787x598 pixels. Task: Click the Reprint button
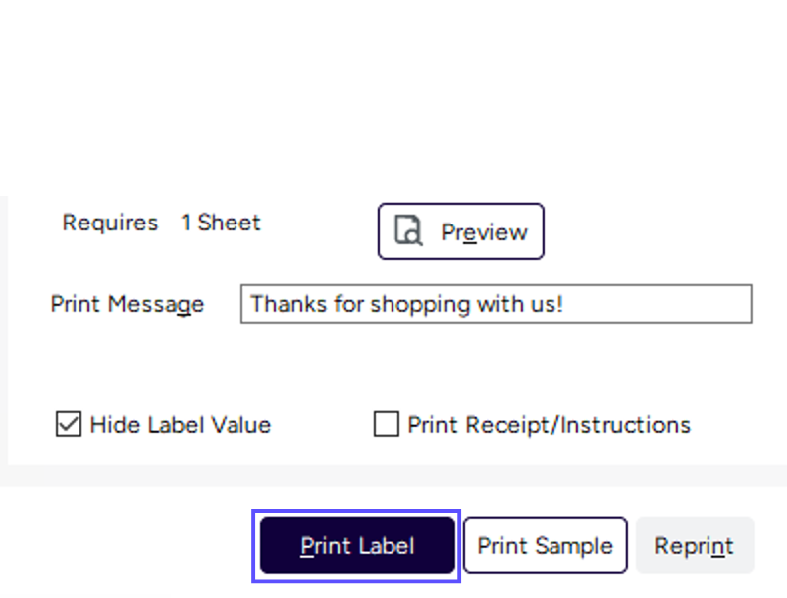[695, 546]
